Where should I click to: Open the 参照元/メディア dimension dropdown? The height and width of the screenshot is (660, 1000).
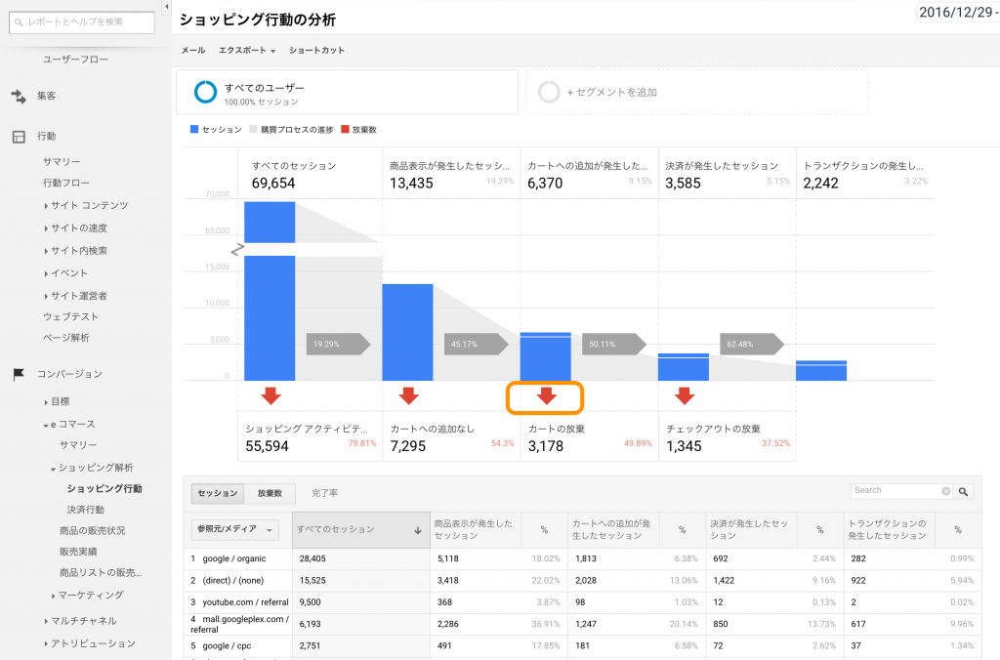click(x=234, y=529)
